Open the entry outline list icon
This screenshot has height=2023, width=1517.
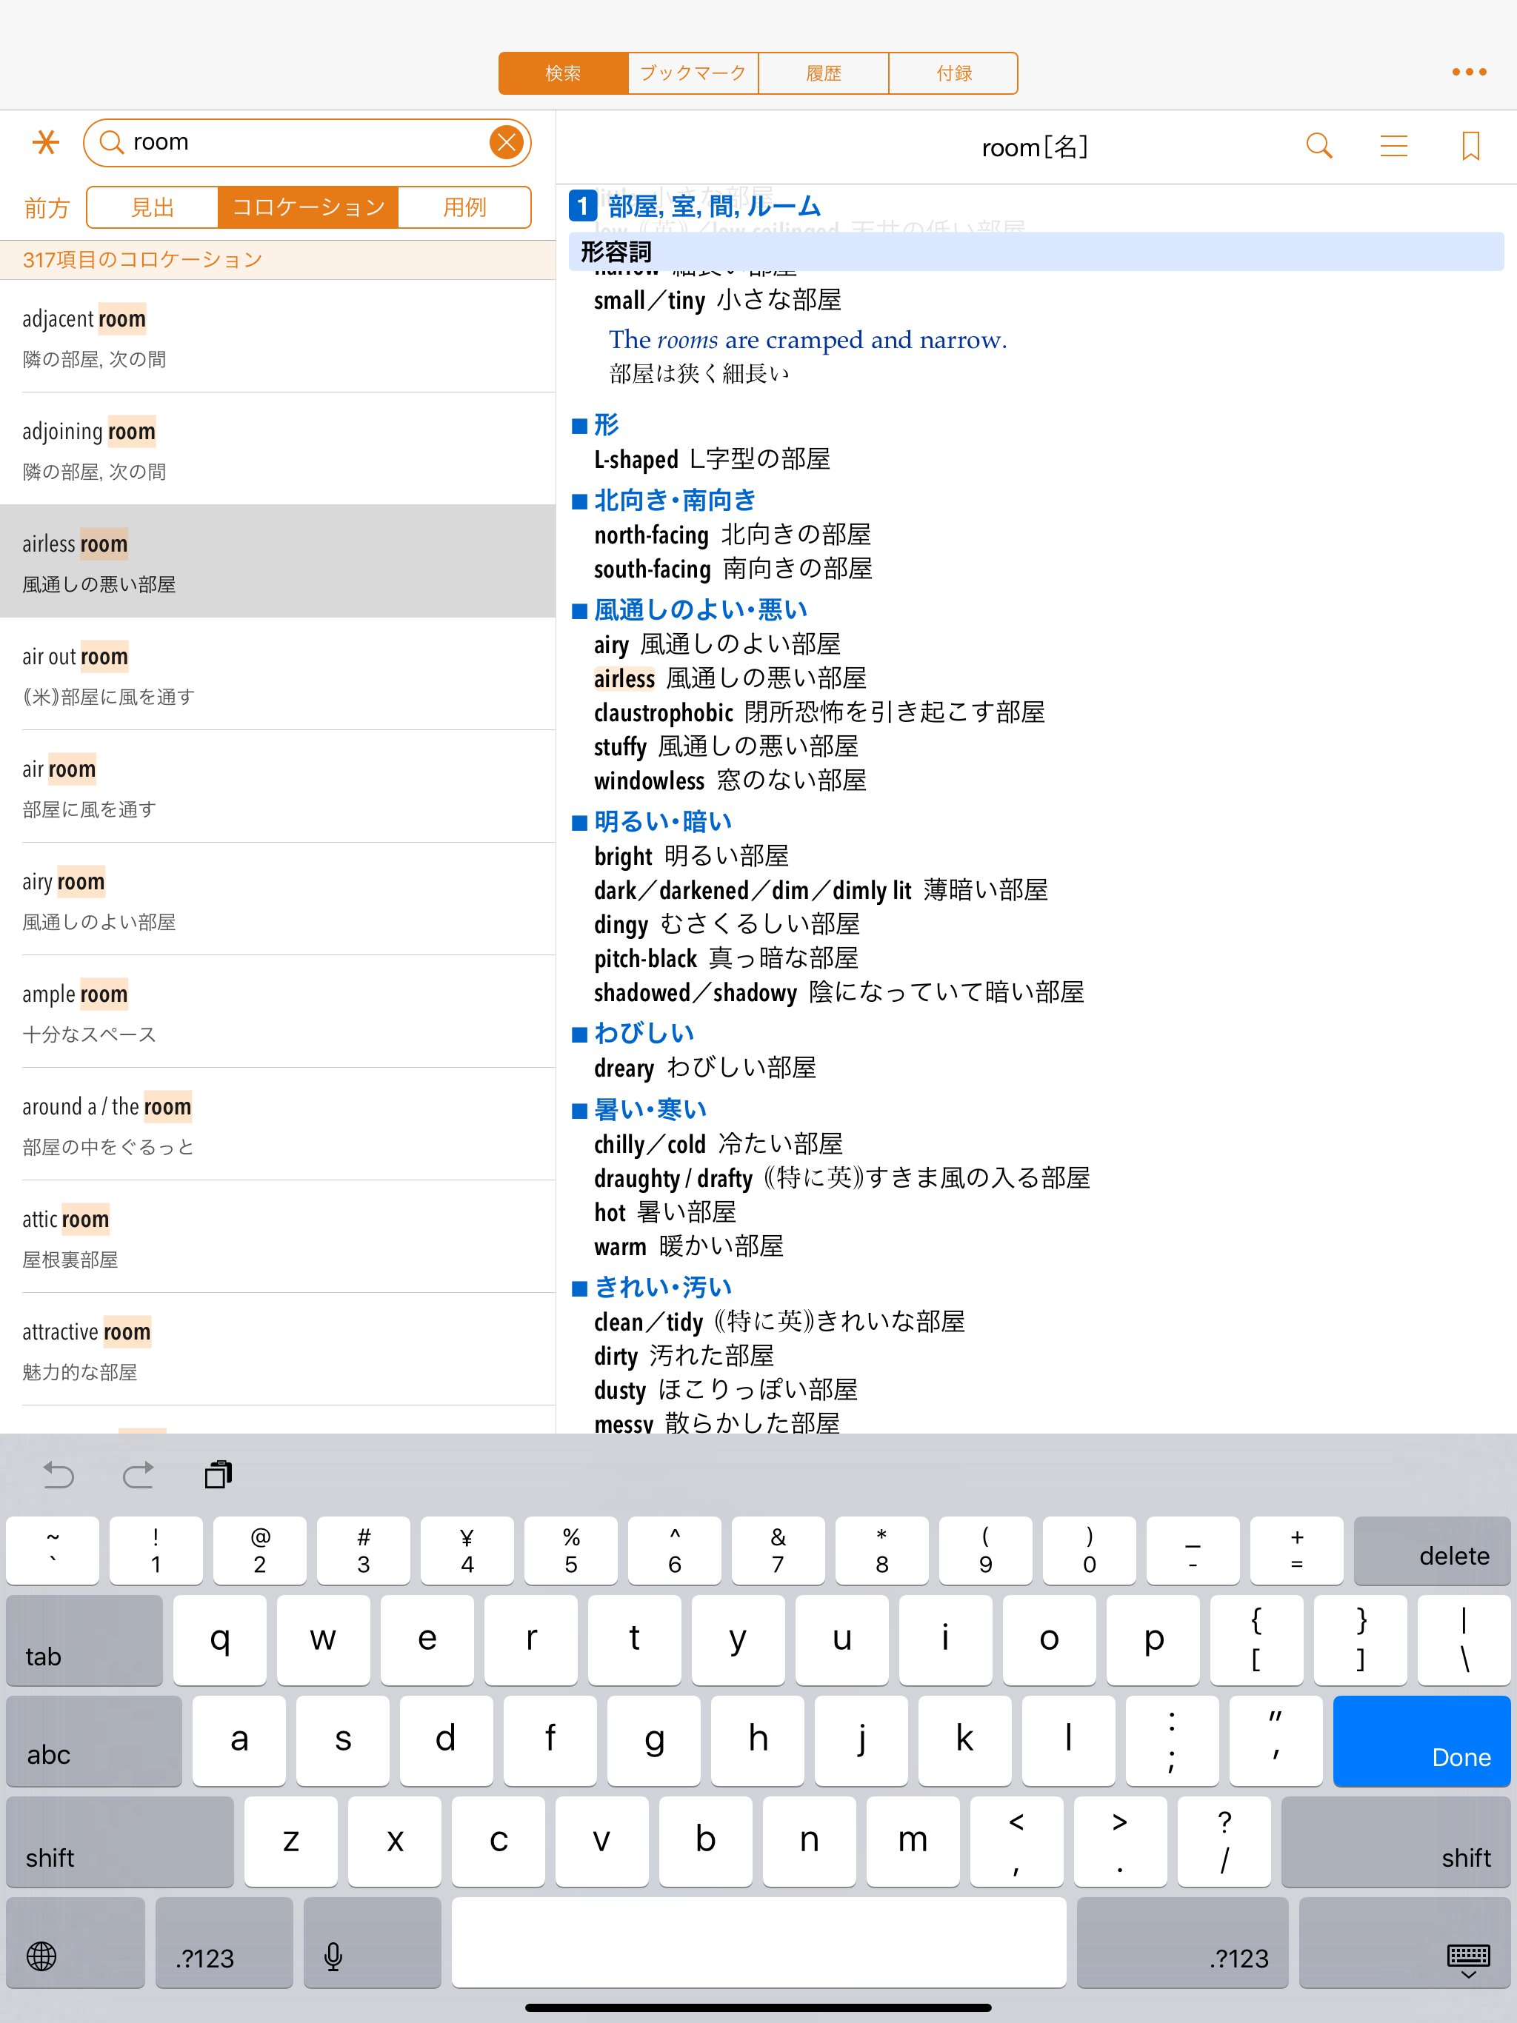coord(1393,147)
